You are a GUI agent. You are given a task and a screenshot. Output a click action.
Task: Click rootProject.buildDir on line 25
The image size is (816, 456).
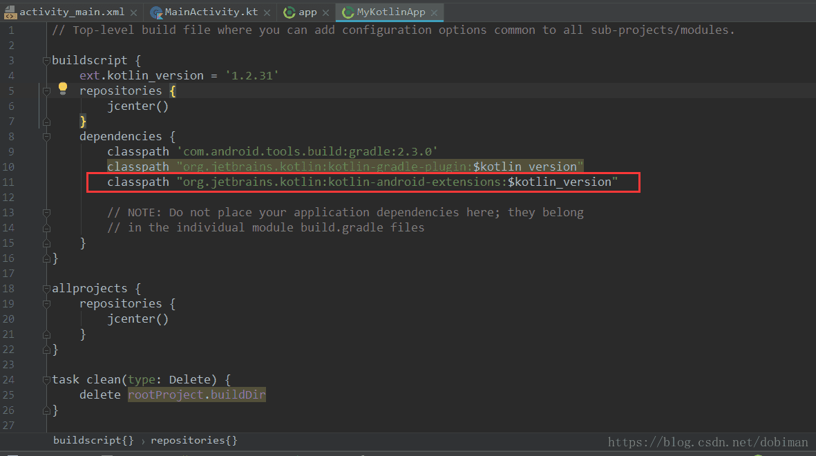(197, 395)
